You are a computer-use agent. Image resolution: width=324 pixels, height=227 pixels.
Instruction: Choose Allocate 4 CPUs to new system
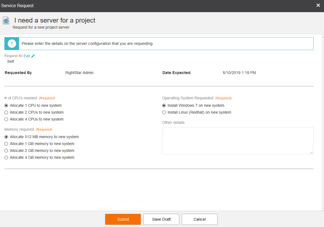point(6,119)
